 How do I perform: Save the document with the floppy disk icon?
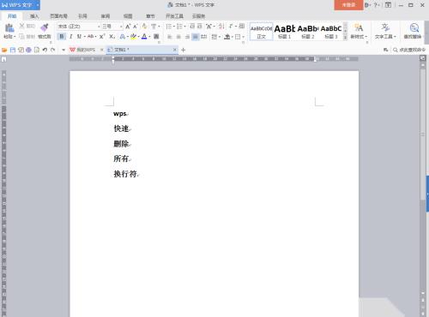tap(13, 50)
